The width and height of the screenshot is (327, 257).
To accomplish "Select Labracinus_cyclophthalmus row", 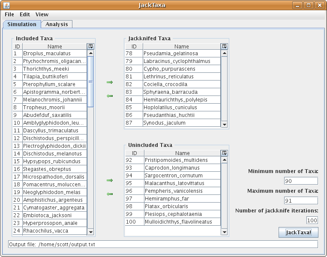I will (173, 61).
